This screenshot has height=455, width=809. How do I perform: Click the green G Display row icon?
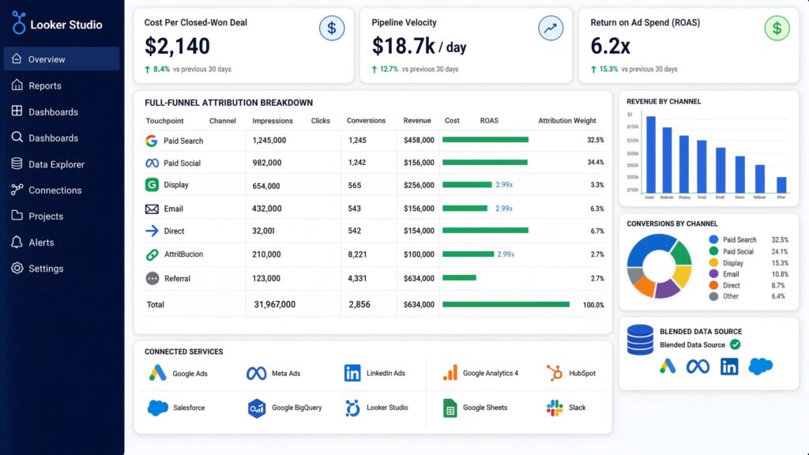(152, 185)
